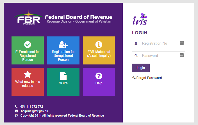Viewport: 198px width, 125px height.
Task: Click the key icon in Password field
Action: tap(136, 56)
